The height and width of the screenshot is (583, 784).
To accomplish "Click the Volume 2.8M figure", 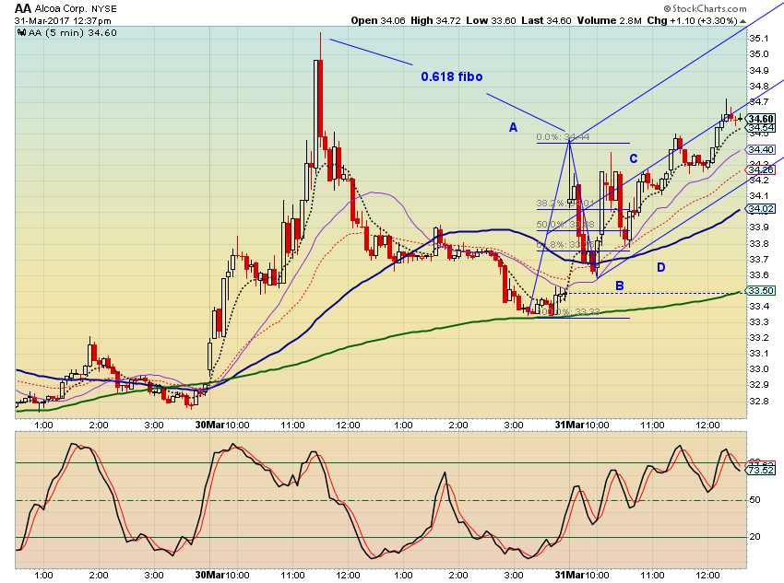I will pos(609,20).
